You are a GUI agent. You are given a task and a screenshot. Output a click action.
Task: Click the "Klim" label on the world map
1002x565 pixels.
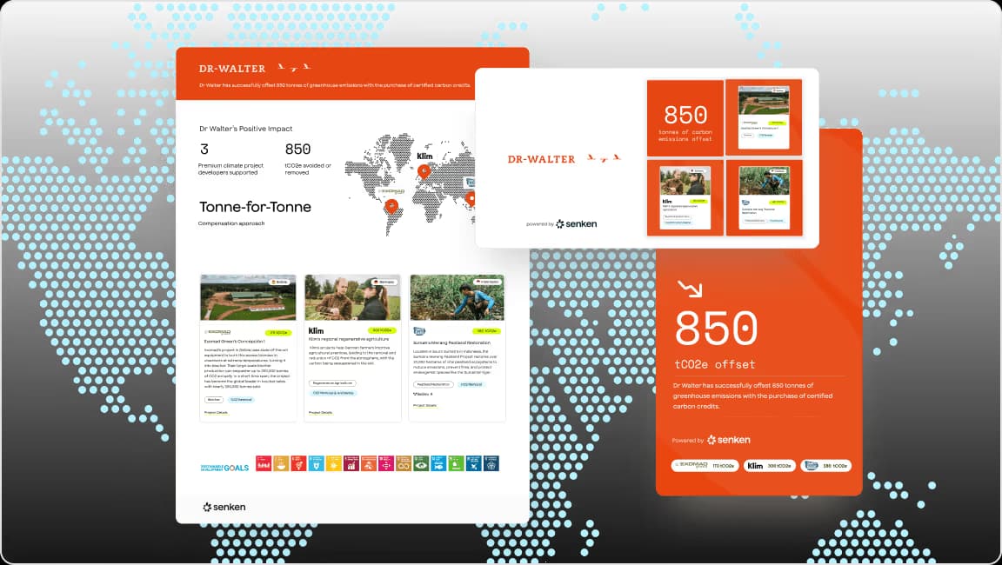tap(424, 156)
